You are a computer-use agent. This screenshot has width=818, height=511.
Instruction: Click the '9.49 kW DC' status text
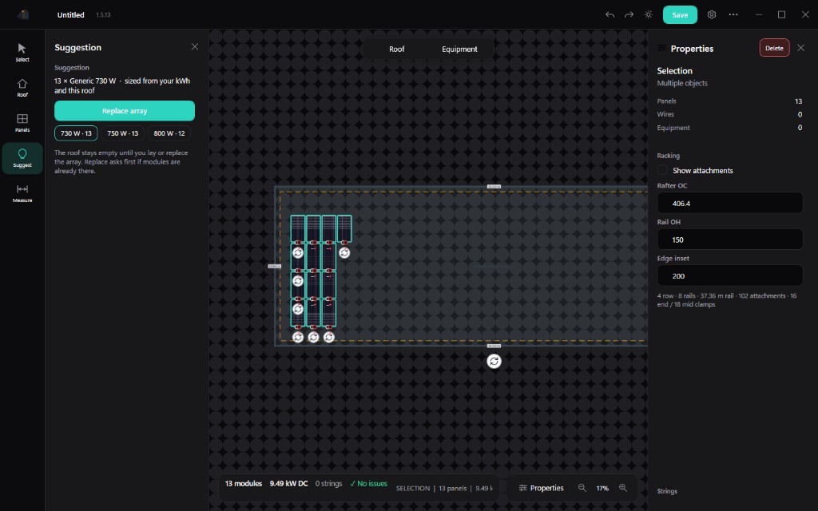288,483
